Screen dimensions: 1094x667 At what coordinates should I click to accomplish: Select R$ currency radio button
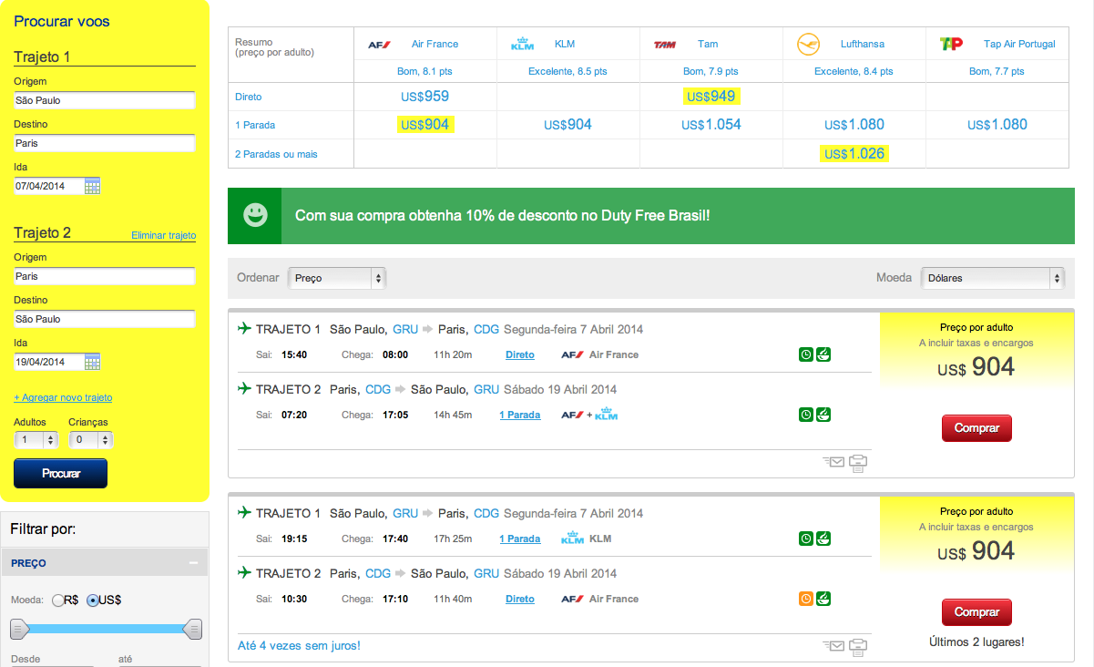pyautogui.click(x=59, y=600)
